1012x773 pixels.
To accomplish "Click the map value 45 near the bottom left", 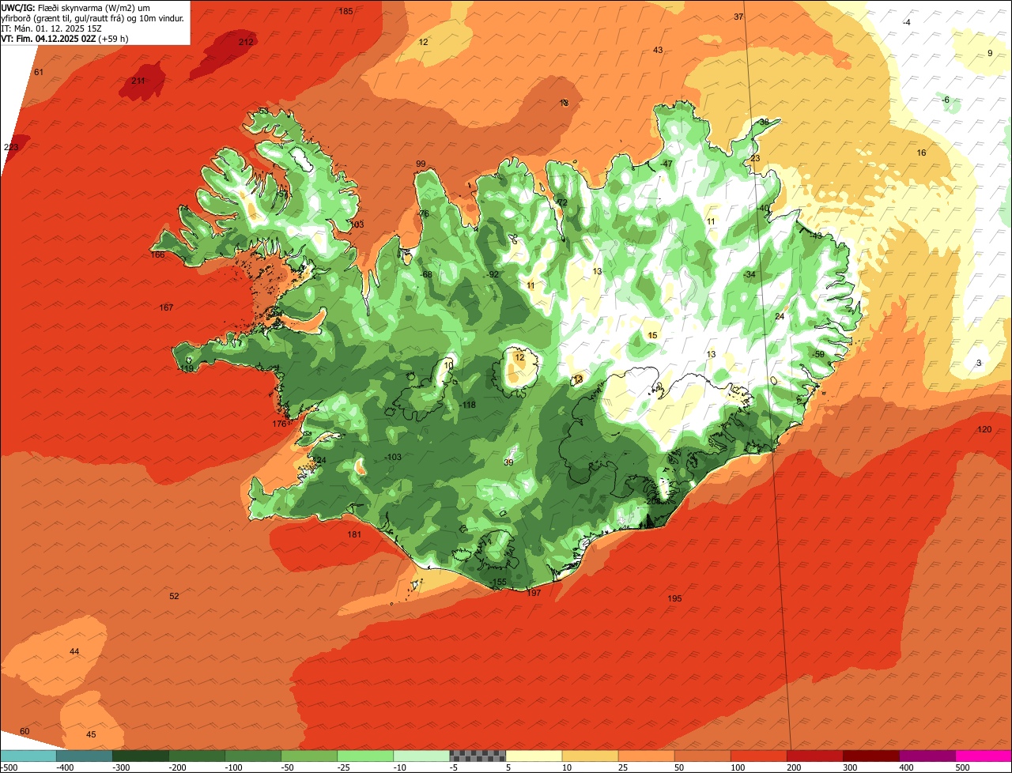I will click(91, 735).
